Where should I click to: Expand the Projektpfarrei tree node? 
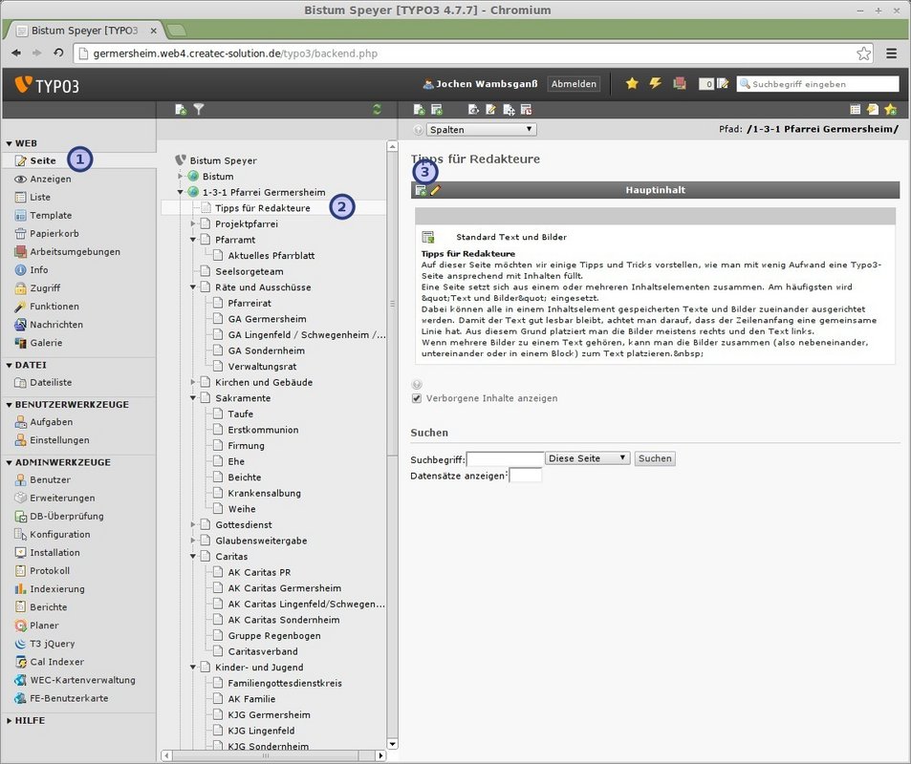(193, 223)
